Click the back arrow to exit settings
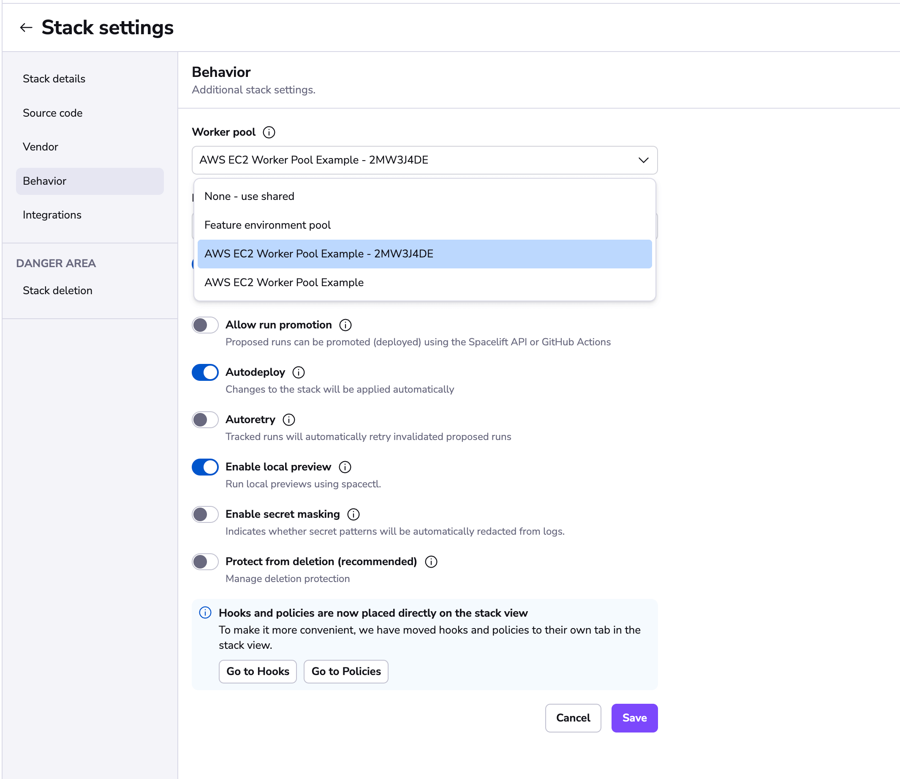900x779 pixels. point(26,27)
